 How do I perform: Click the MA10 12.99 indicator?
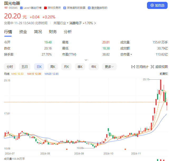(34, 74)
